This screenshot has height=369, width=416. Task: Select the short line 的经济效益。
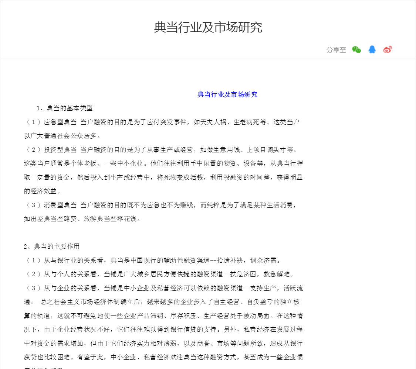[x=43, y=191]
